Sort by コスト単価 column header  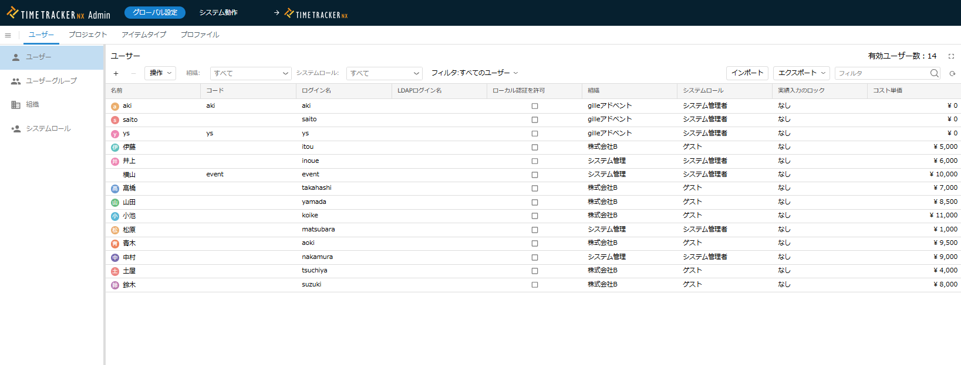pos(914,91)
